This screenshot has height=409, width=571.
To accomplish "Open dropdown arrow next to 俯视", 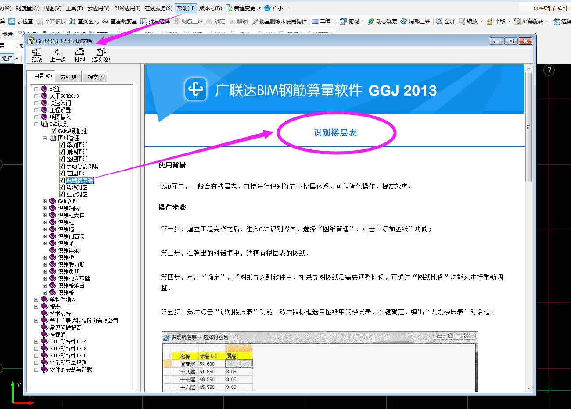I will [363, 21].
